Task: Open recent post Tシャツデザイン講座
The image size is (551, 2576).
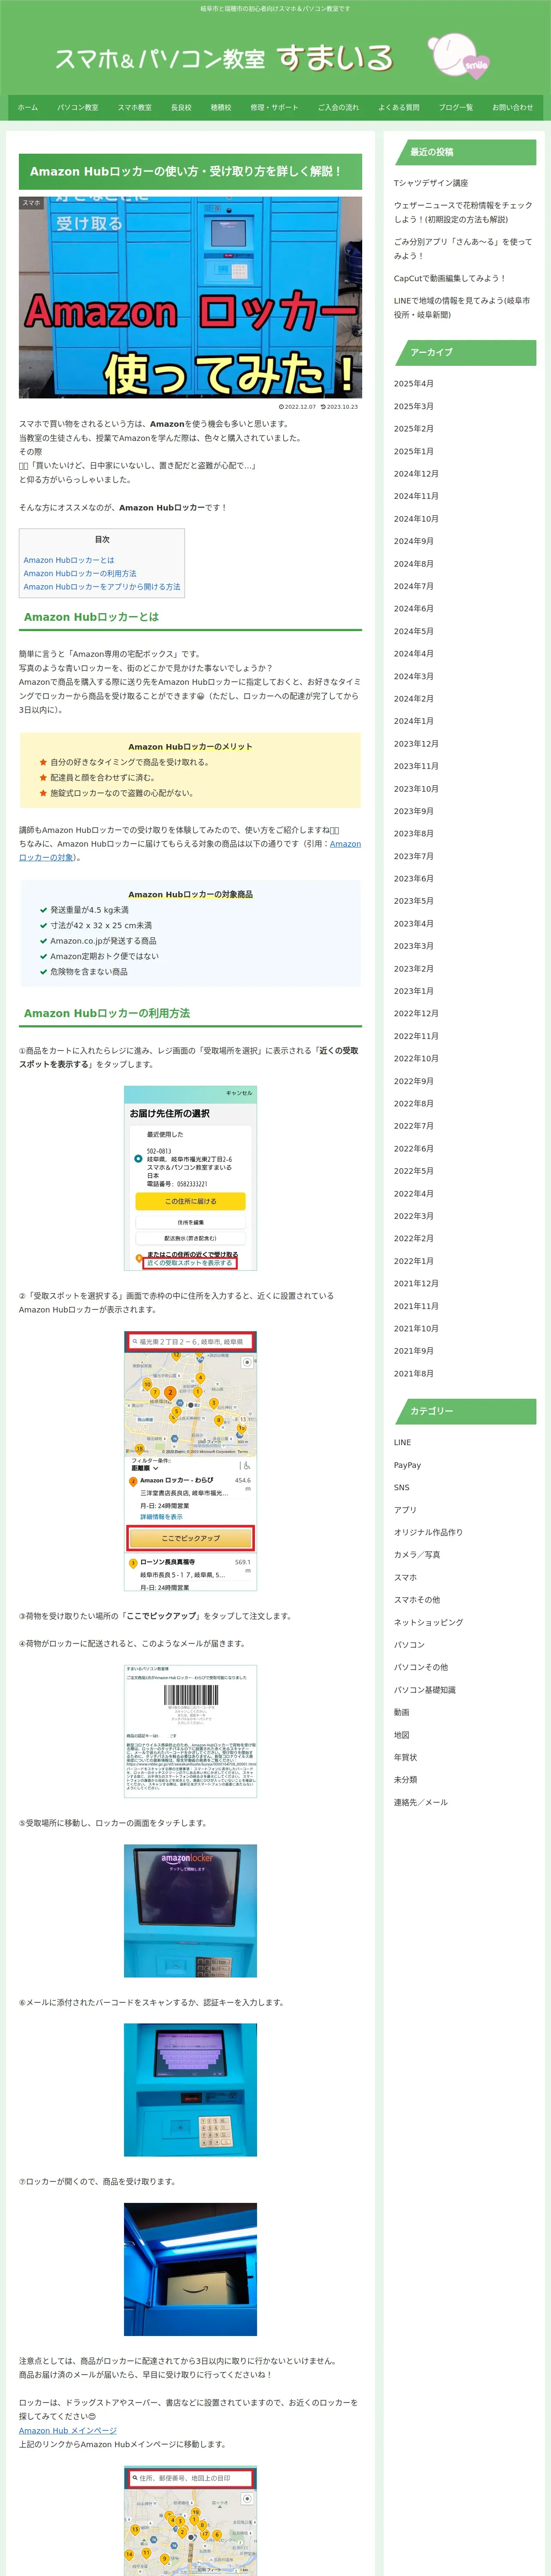Action: coord(431,183)
